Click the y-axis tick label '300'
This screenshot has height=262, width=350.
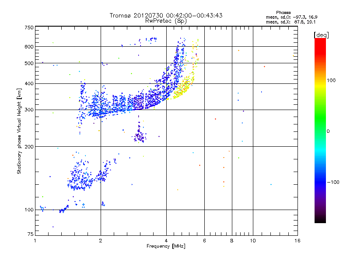tap(29, 110)
